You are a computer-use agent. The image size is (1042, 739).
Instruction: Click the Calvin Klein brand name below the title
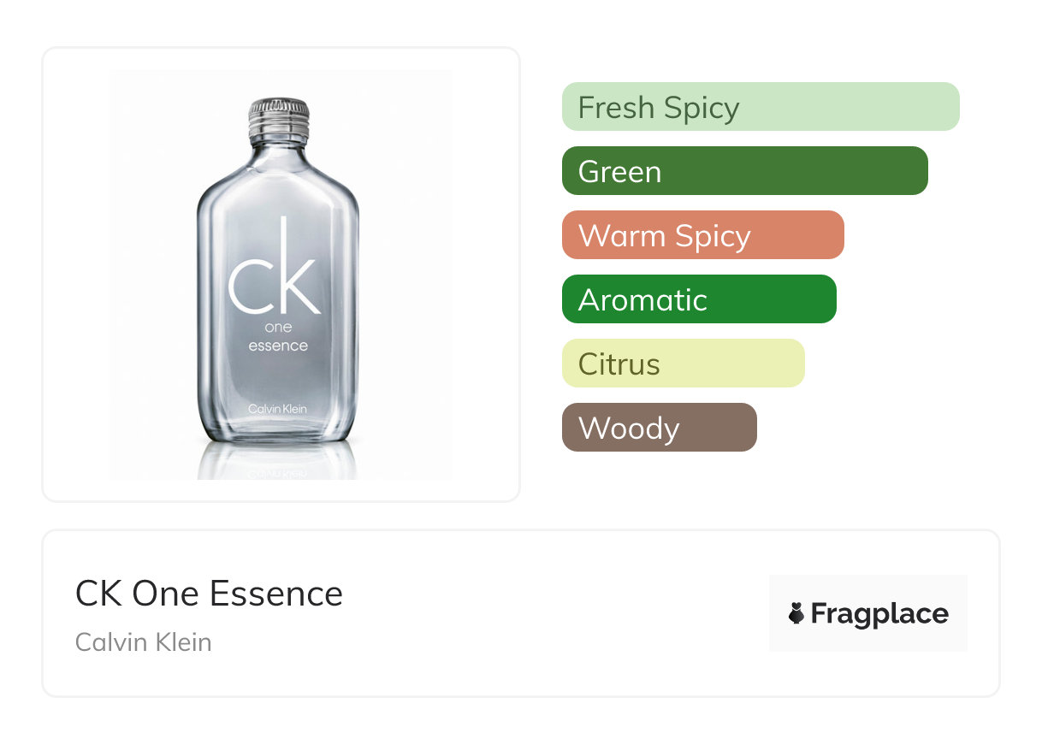[x=143, y=641]
